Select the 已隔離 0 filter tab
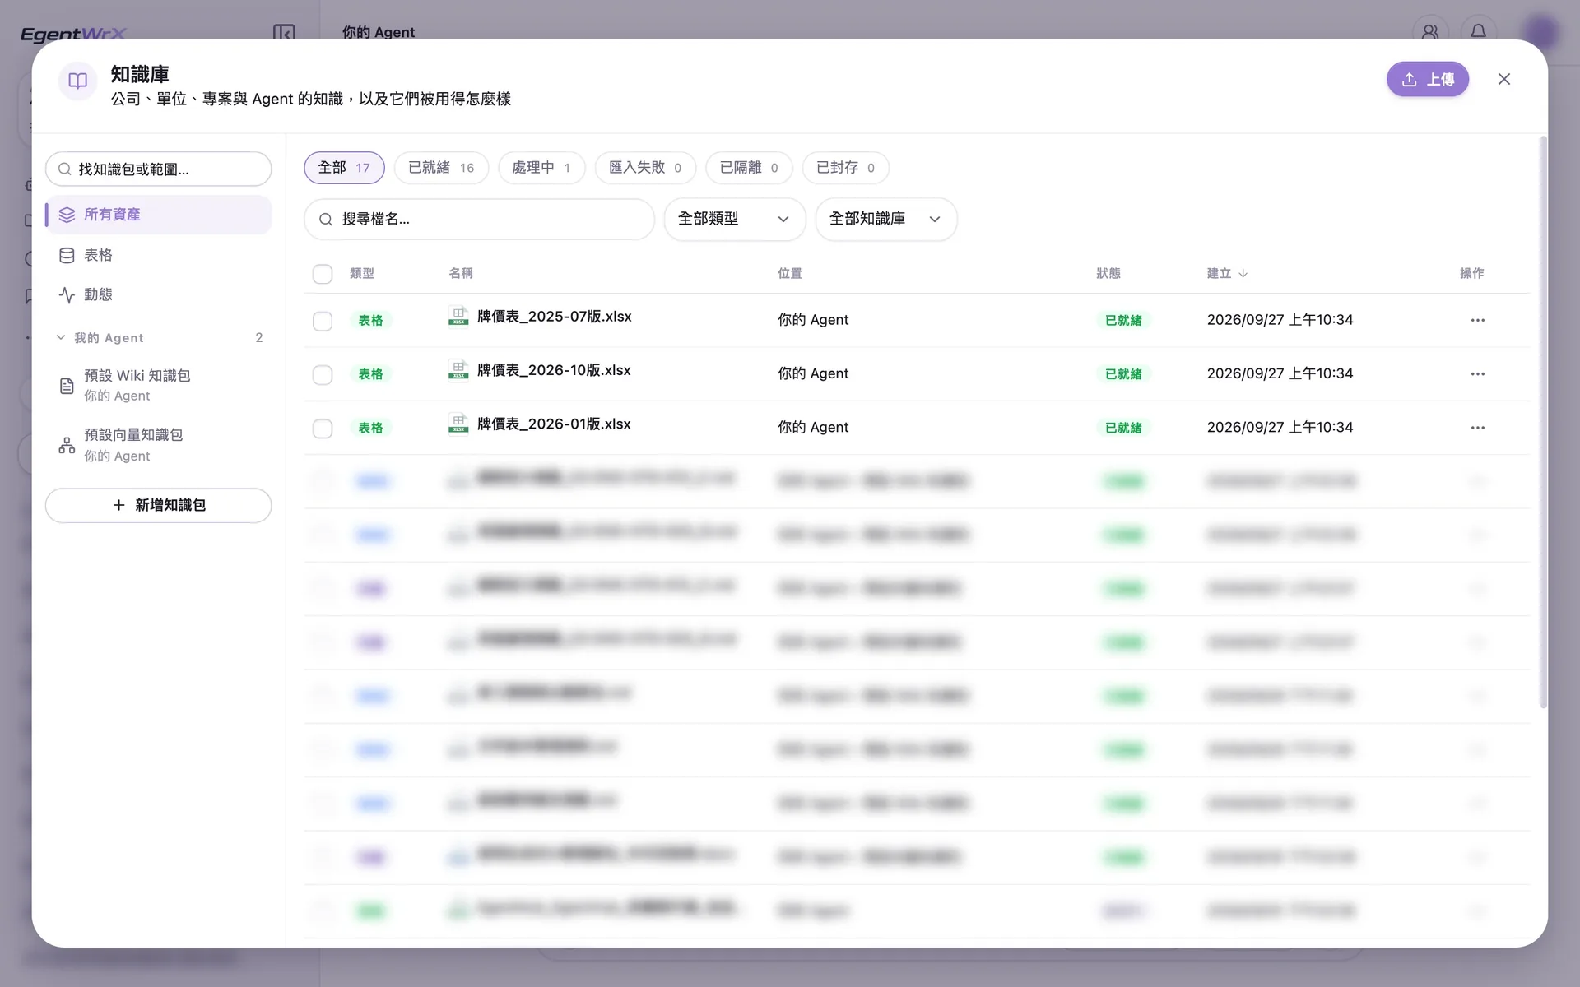Screen dimensions: 1580x987 pos(749,168)
